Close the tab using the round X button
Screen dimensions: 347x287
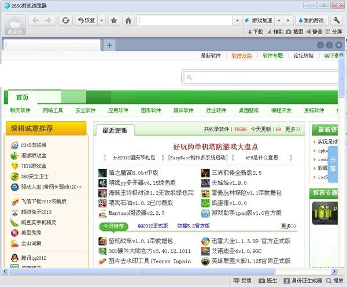(x=338, y=45)
